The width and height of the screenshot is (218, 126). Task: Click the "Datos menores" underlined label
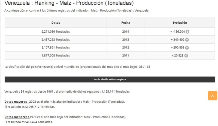pos(17,117)
